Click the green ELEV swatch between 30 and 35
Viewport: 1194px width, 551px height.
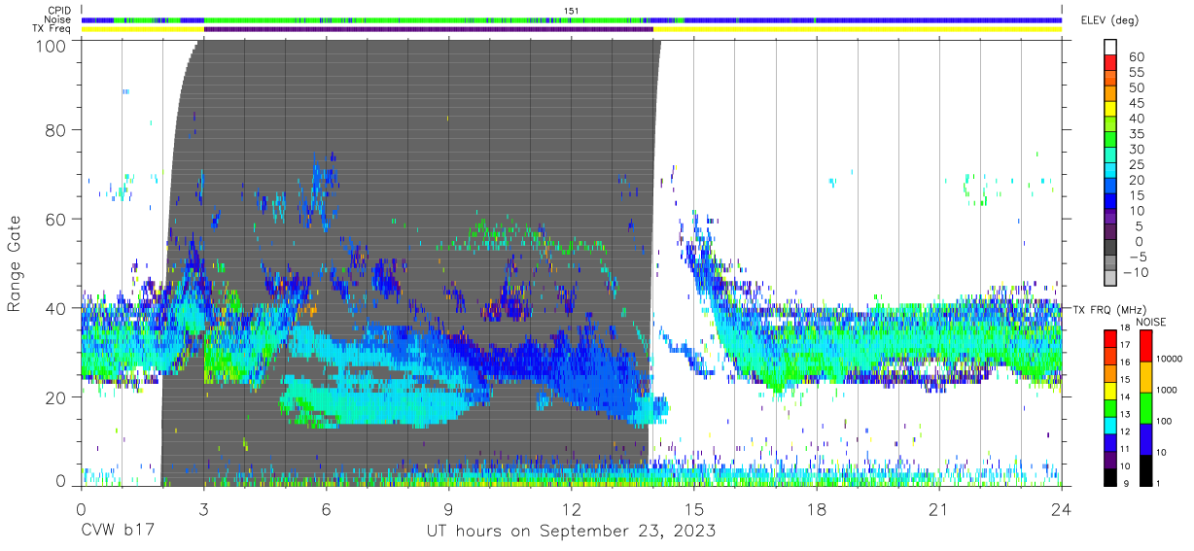pos(1110,141)
